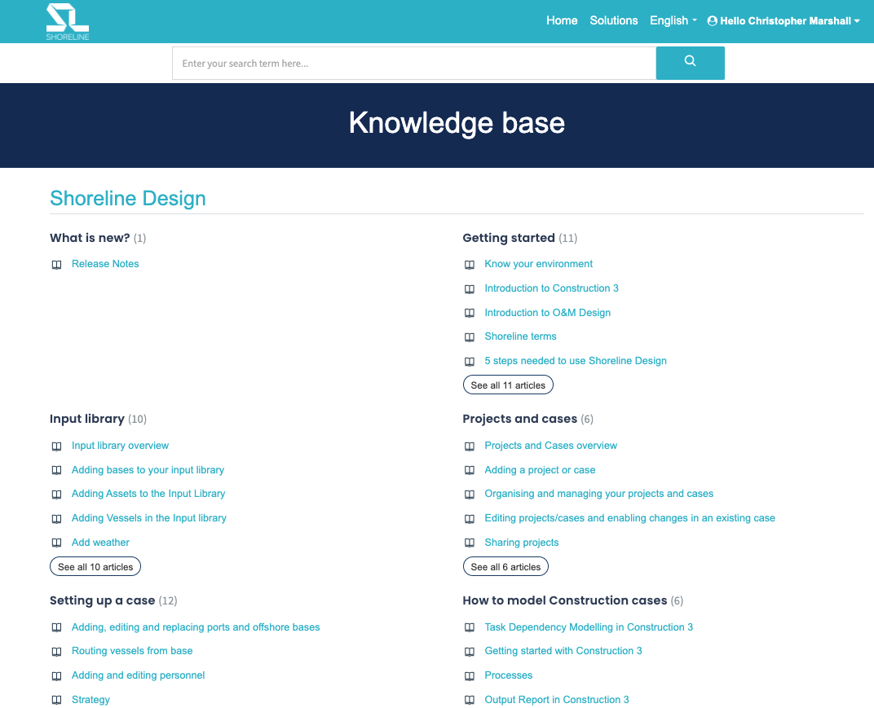Click the book icon beside Input library overview
This screenshot has height=708, width=874.
click(x=57, y=446)
